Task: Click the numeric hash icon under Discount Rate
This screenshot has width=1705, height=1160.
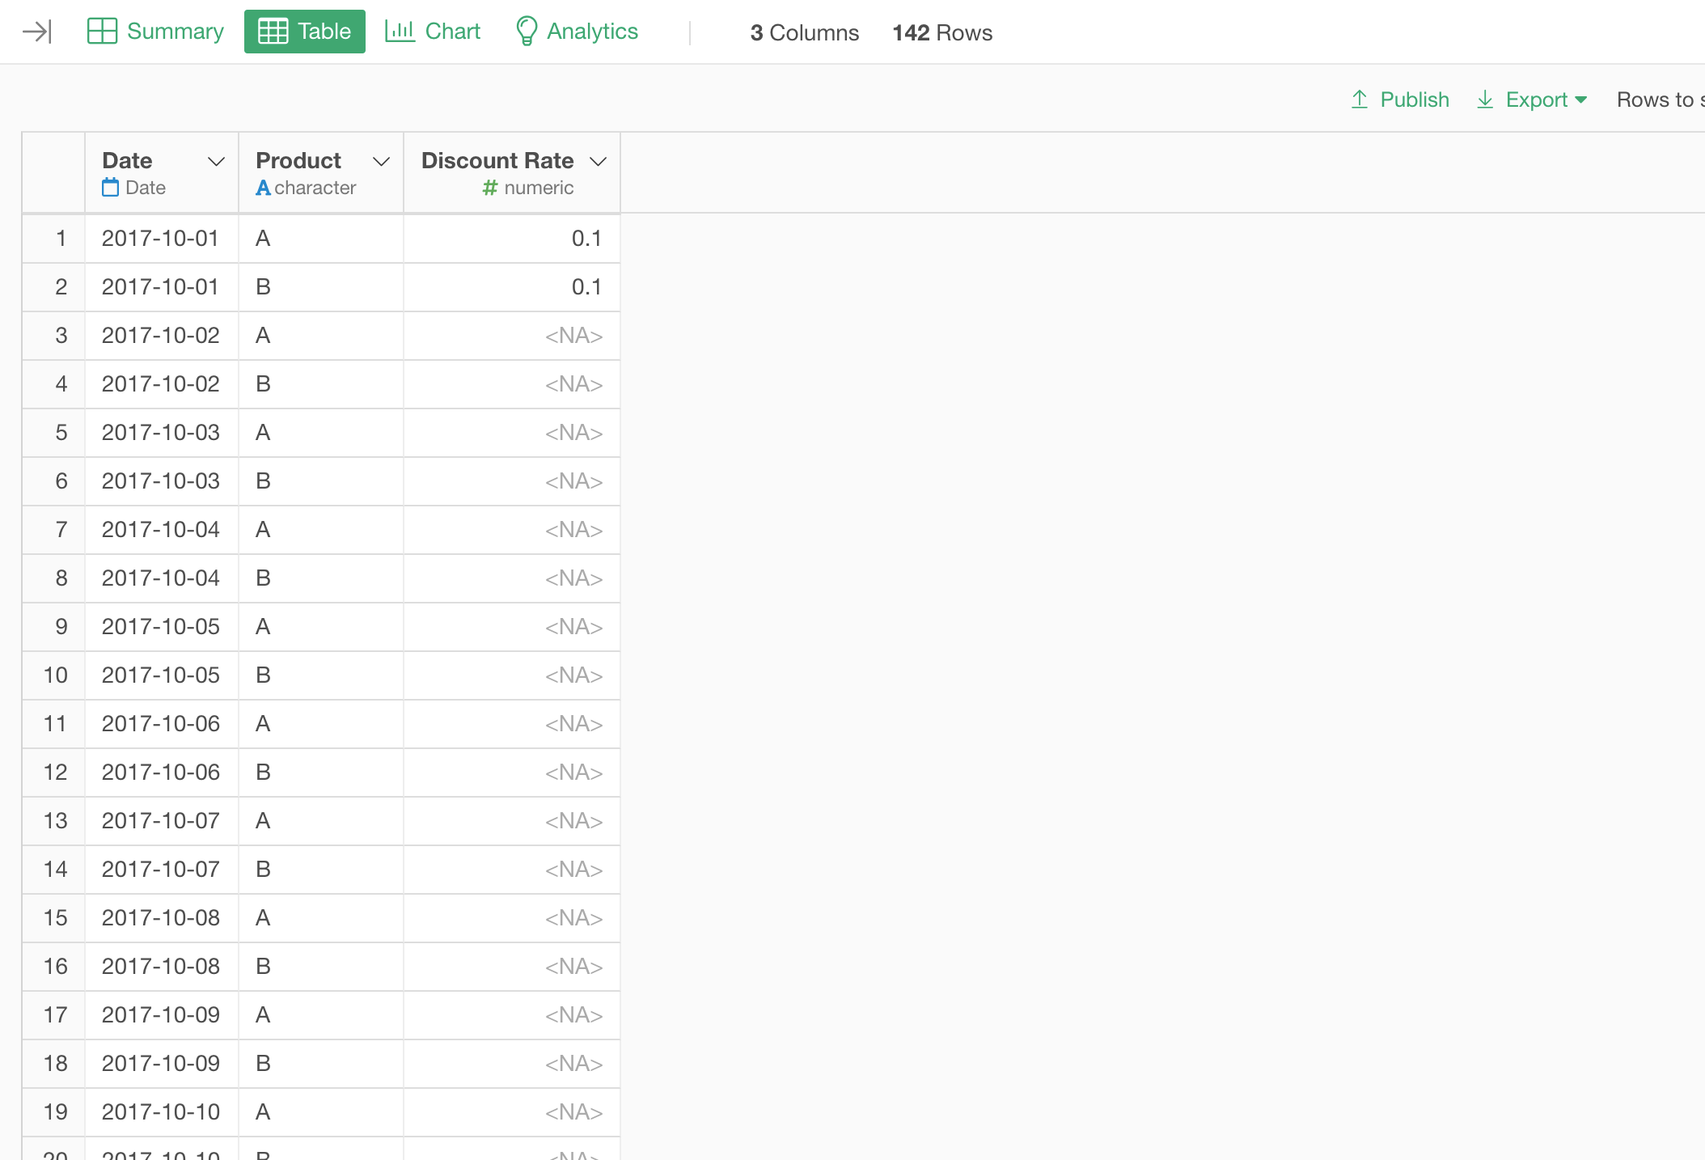Action: click(489, 187)
